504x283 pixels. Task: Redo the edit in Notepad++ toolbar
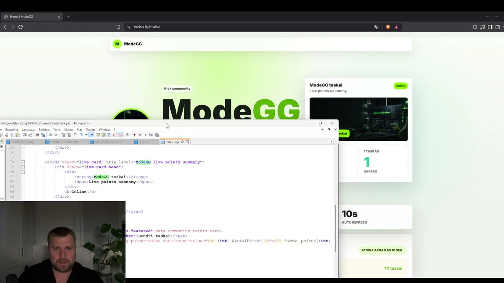30,135
